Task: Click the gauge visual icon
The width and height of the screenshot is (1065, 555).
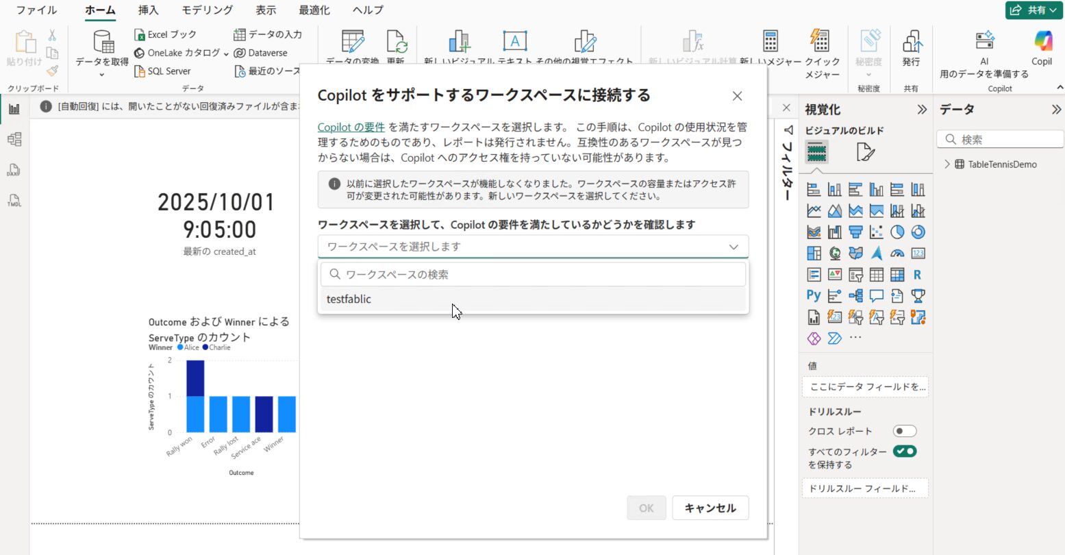Action: point(897,254)
